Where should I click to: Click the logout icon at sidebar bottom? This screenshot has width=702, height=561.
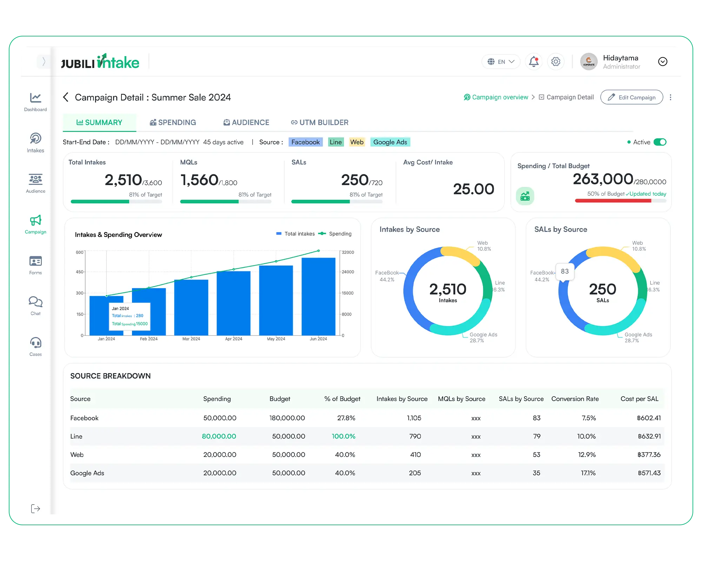(35, 508)
